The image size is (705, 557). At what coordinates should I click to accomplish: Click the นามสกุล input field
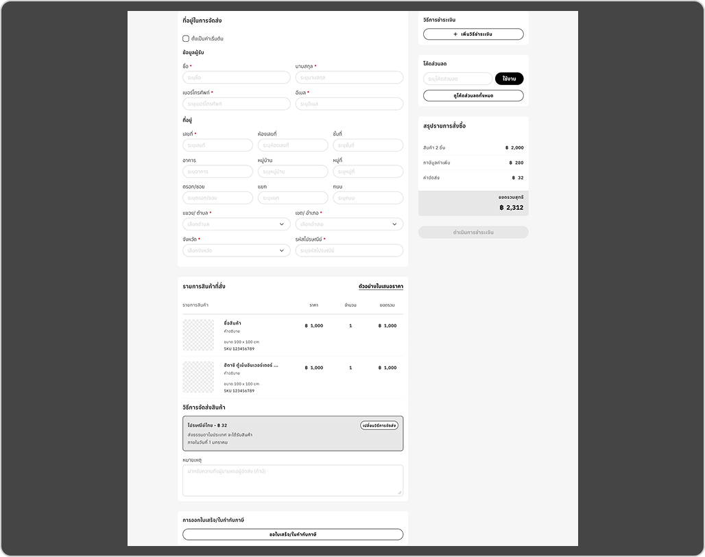(348, 78)
